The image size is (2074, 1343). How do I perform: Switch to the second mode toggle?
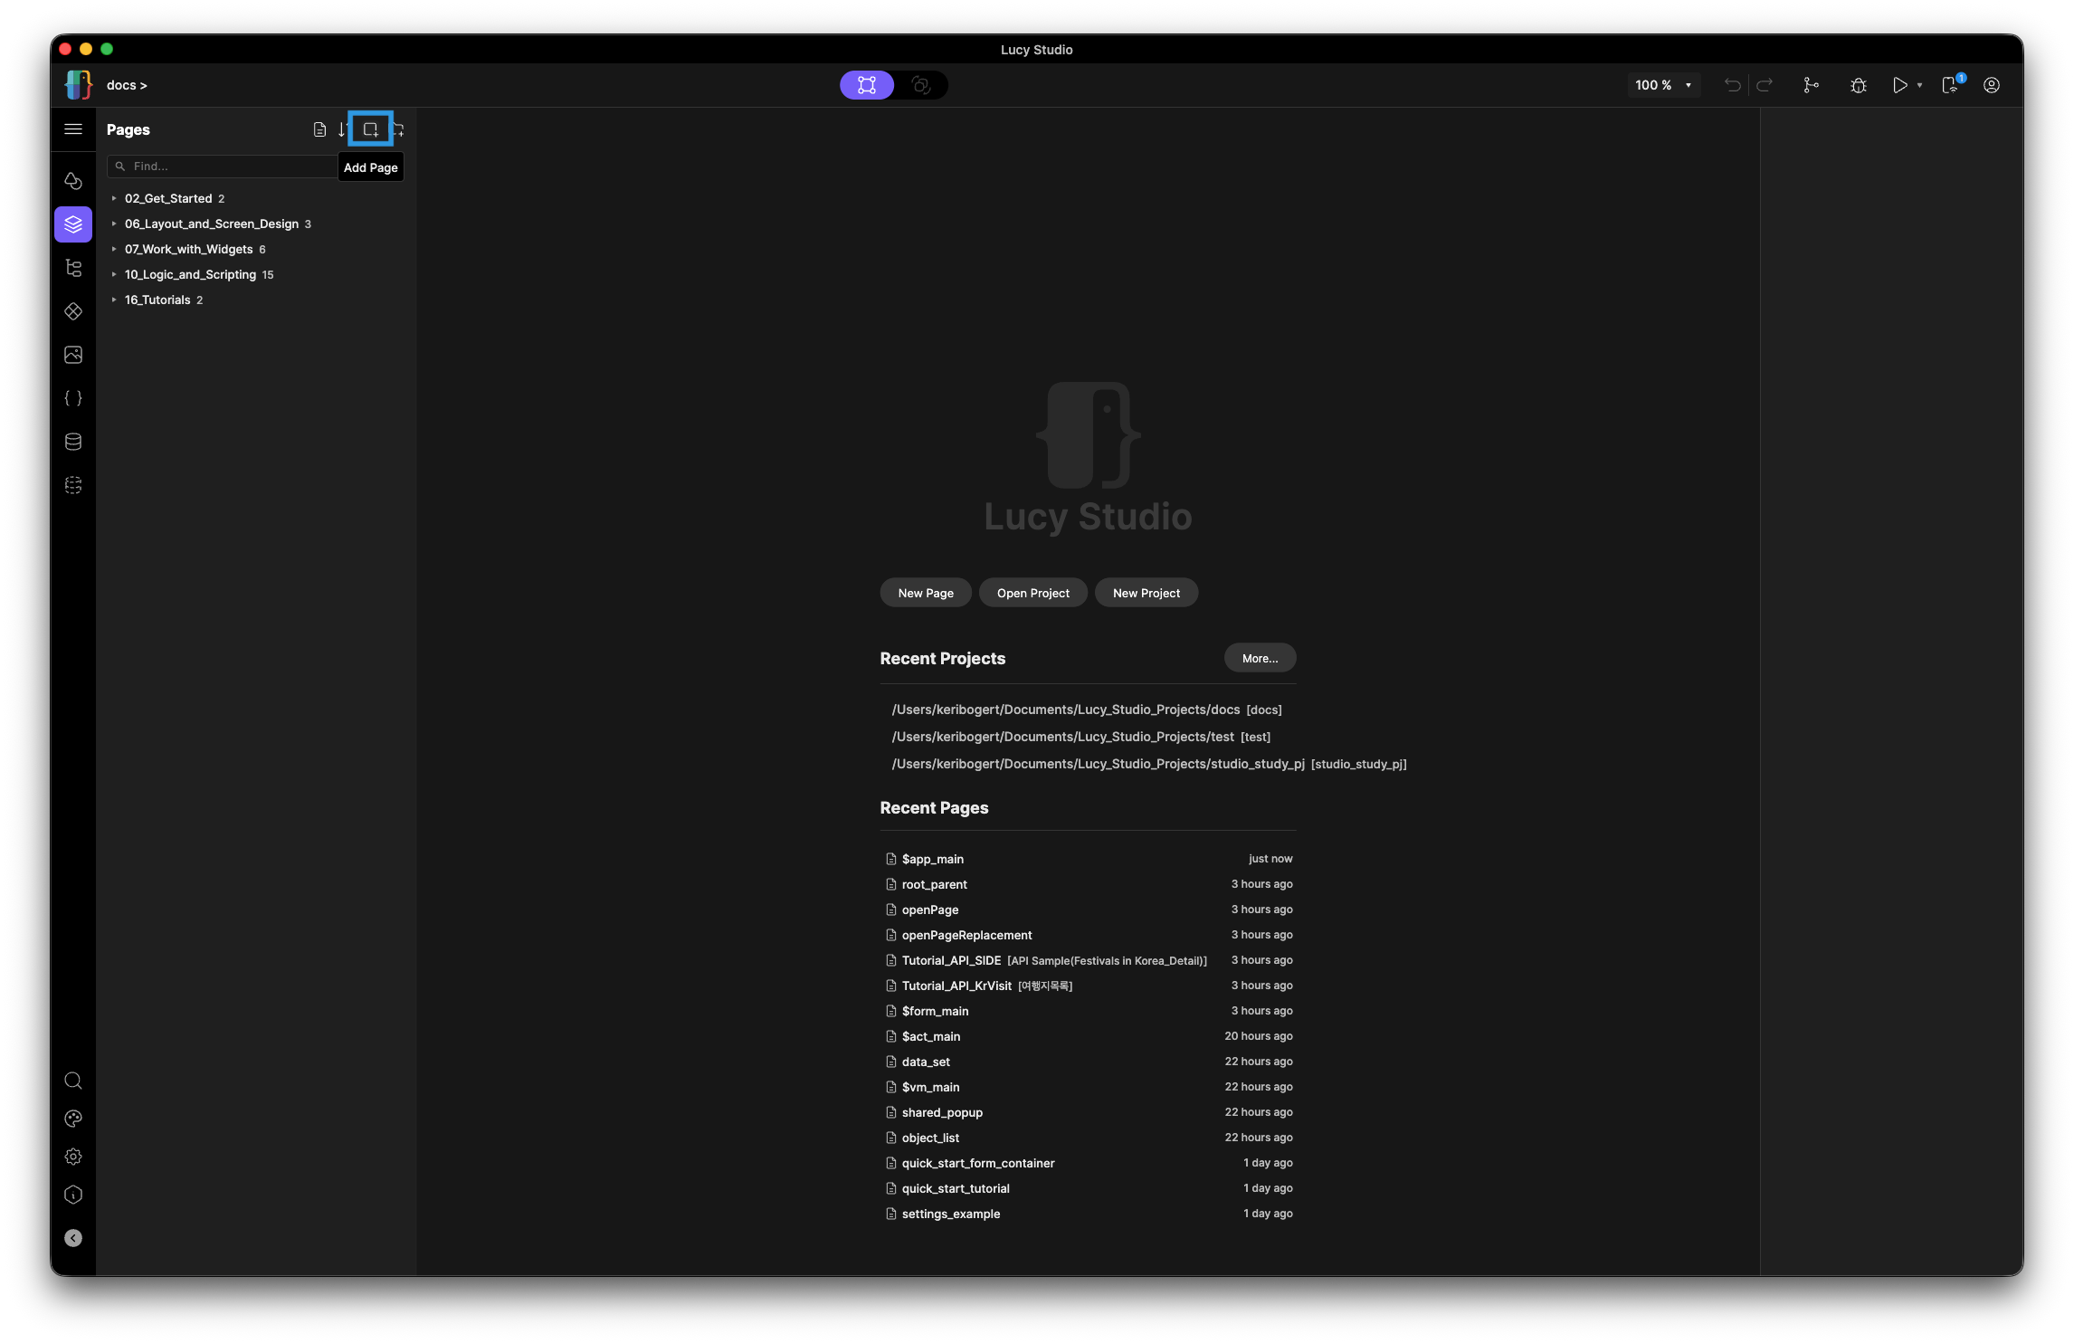click(x=921, y=85)
